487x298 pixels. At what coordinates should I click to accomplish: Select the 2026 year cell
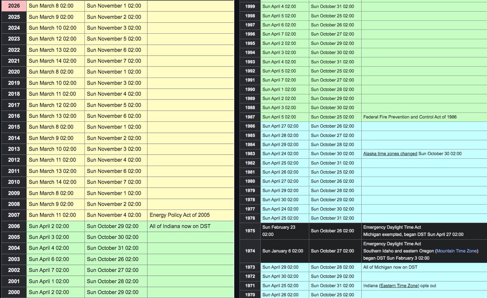[x=14, y=6]
